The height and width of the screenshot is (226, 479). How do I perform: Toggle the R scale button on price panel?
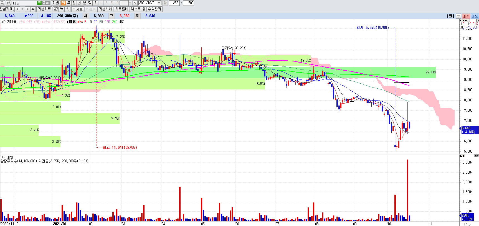pos(466,20)
